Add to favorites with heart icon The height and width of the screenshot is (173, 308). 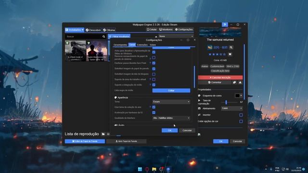pos(230,54)
